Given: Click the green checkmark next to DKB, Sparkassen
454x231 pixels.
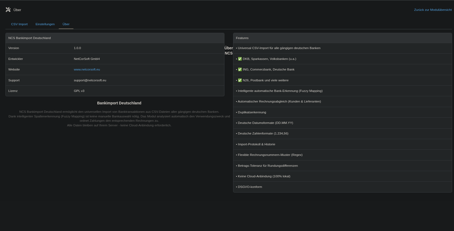Looking at the screenshot, I should pyautogui.click(x=240, y=59).
